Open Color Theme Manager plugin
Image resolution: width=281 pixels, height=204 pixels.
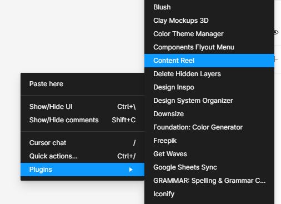point(209,34)
